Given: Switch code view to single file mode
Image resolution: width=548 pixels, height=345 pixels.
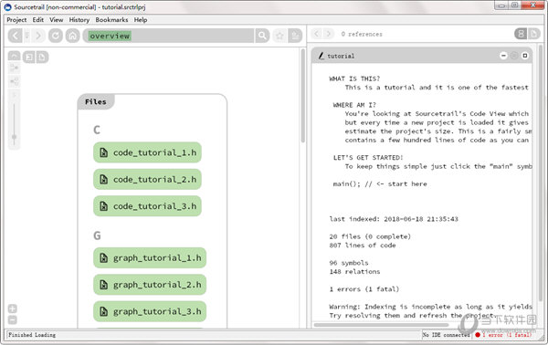Looking at the screenshot, I should [x=534, y=34].
